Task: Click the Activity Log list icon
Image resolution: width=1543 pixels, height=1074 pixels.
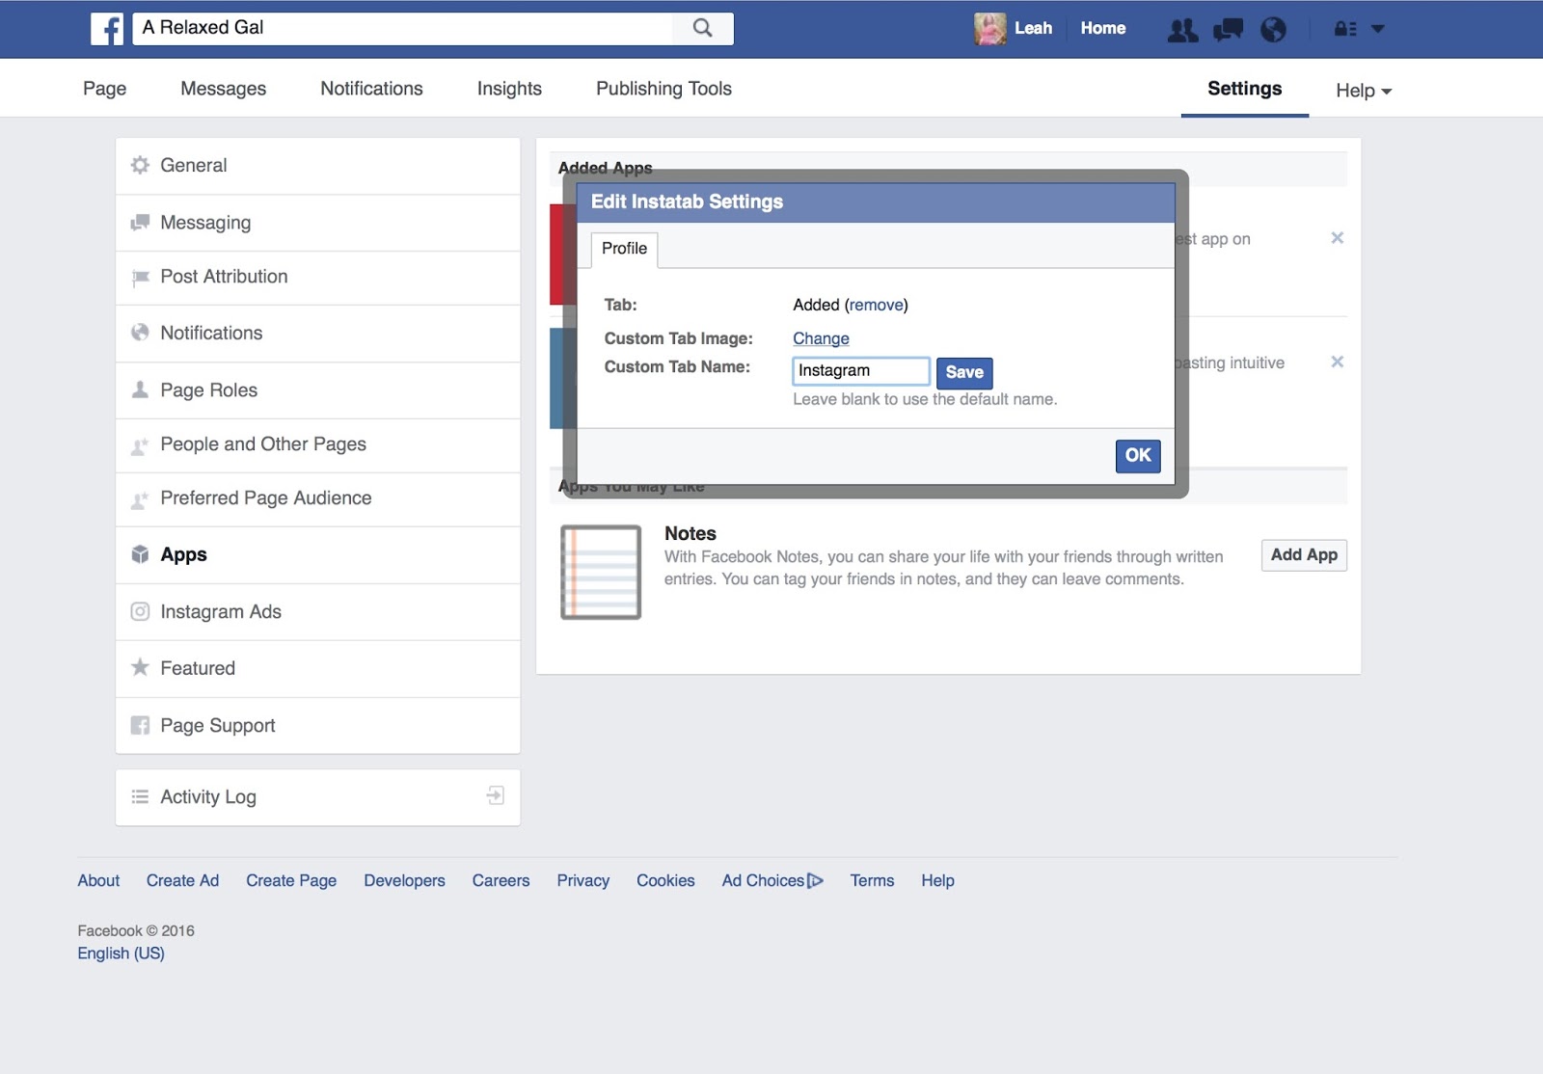Action: click(x=140, y=796)
